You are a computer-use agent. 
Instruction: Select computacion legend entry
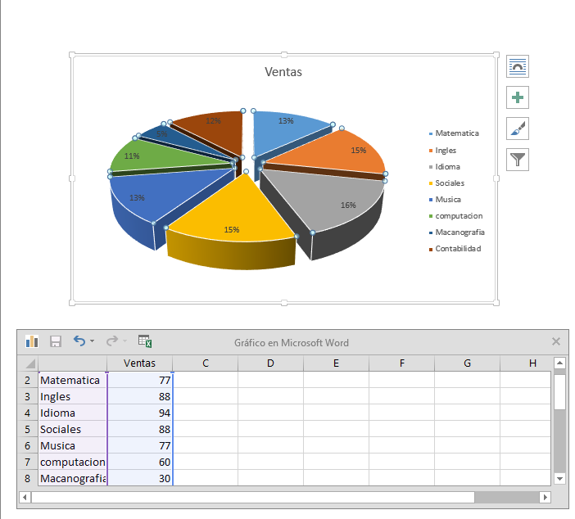click(x=455, y=216)
